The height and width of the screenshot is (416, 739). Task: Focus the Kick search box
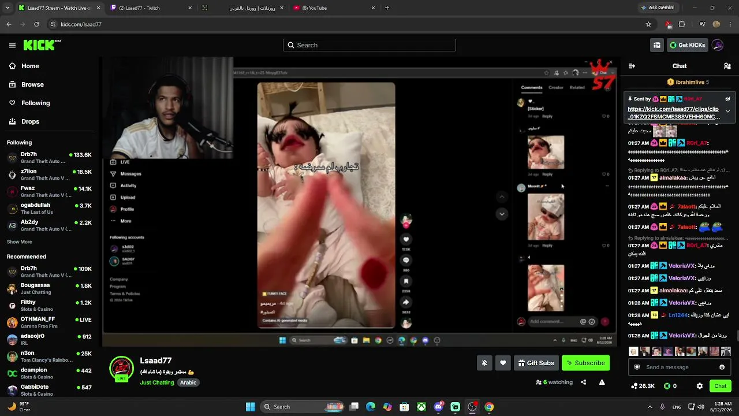[x=369, y=45]
